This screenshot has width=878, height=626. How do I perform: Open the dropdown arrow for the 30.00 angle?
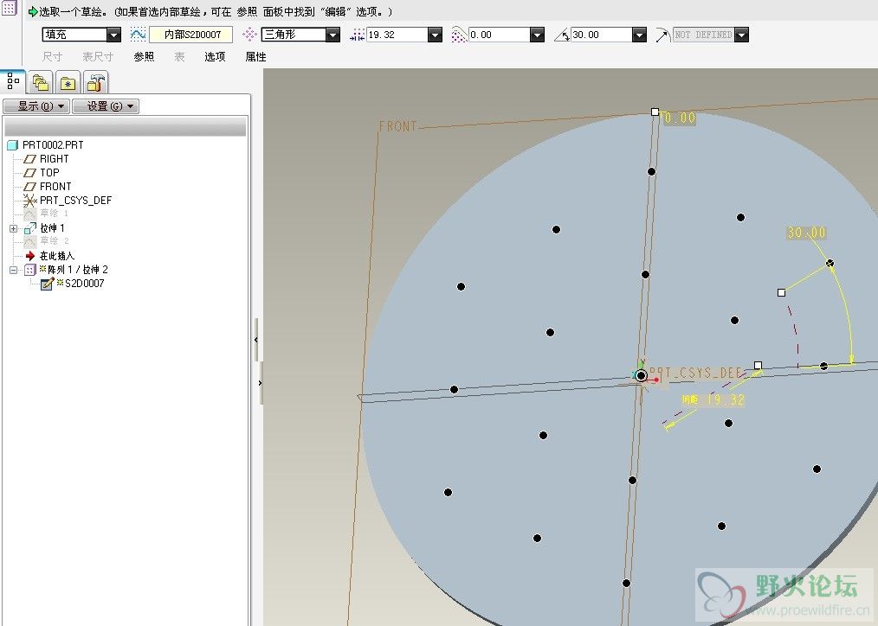(x=640, y=35)
